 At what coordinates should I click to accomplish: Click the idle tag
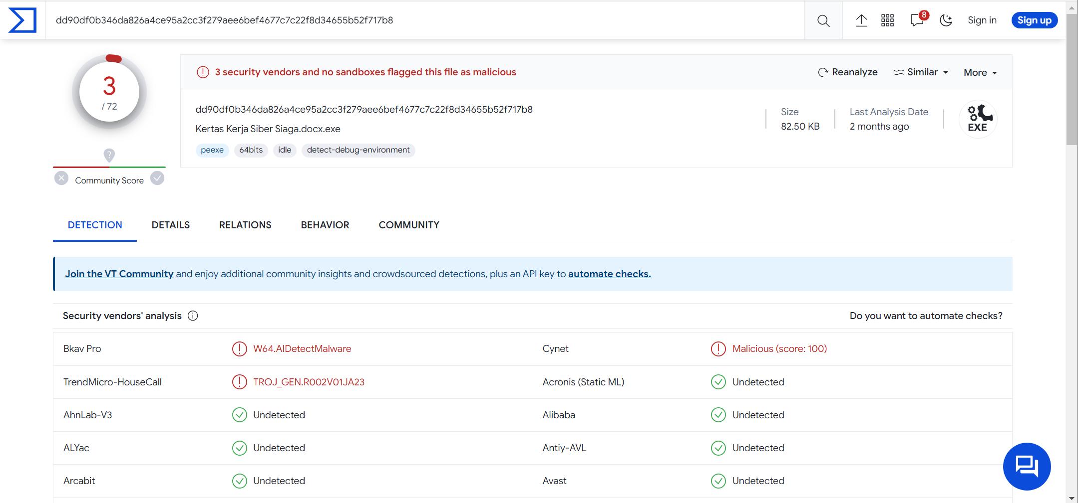285,150
